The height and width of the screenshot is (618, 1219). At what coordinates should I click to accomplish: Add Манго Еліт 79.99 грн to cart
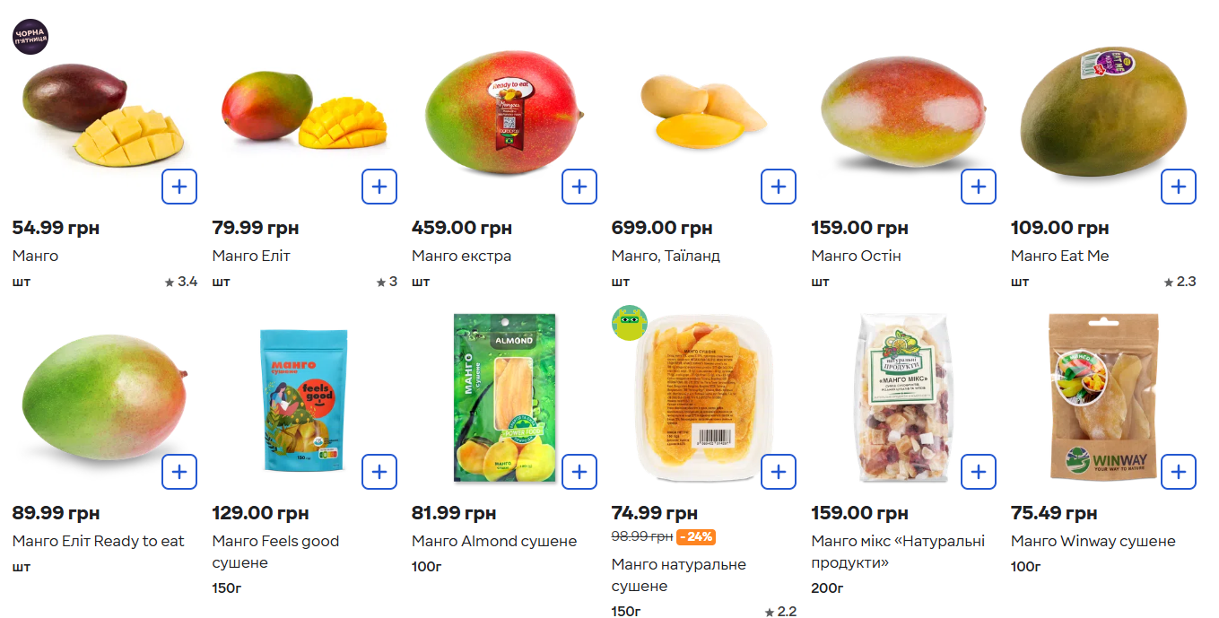pos(379,187)
